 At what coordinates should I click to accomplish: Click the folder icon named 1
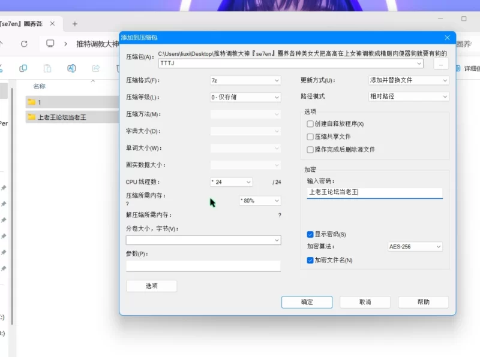pyautogui.click(x=32, y=102)
